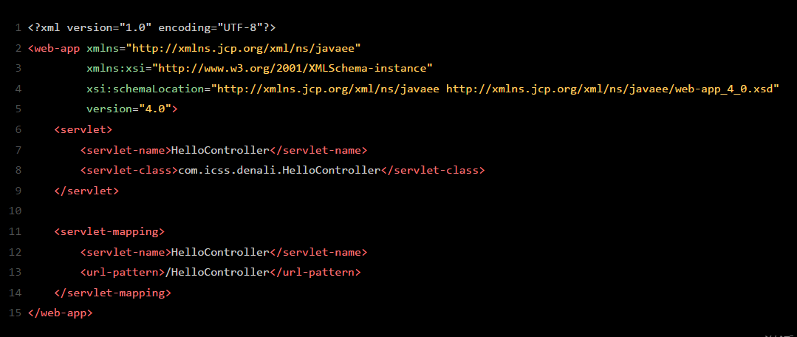Click the closing url-pattern tag
The image size is (797, 337).
(315, 273)
